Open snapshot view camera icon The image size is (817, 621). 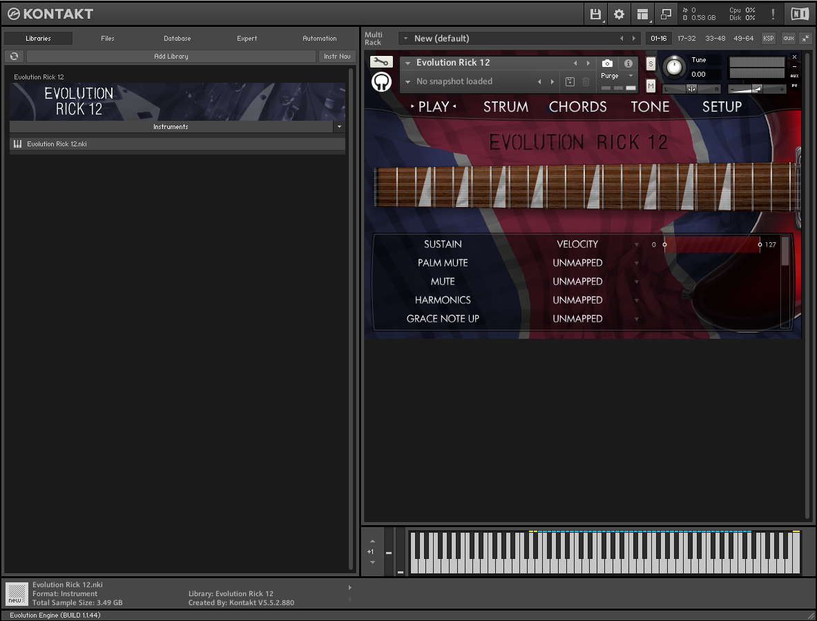click(607, 63)
